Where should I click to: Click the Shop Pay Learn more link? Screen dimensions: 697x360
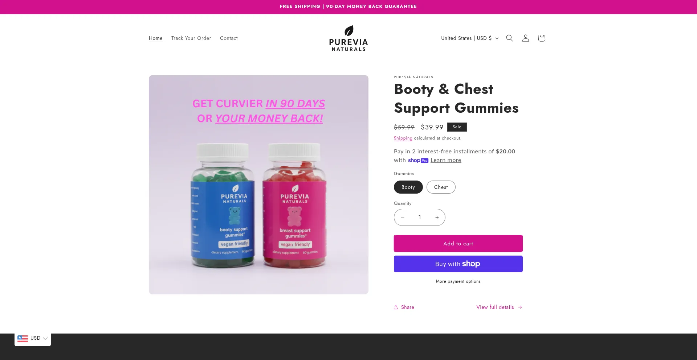tap(446, 160)
